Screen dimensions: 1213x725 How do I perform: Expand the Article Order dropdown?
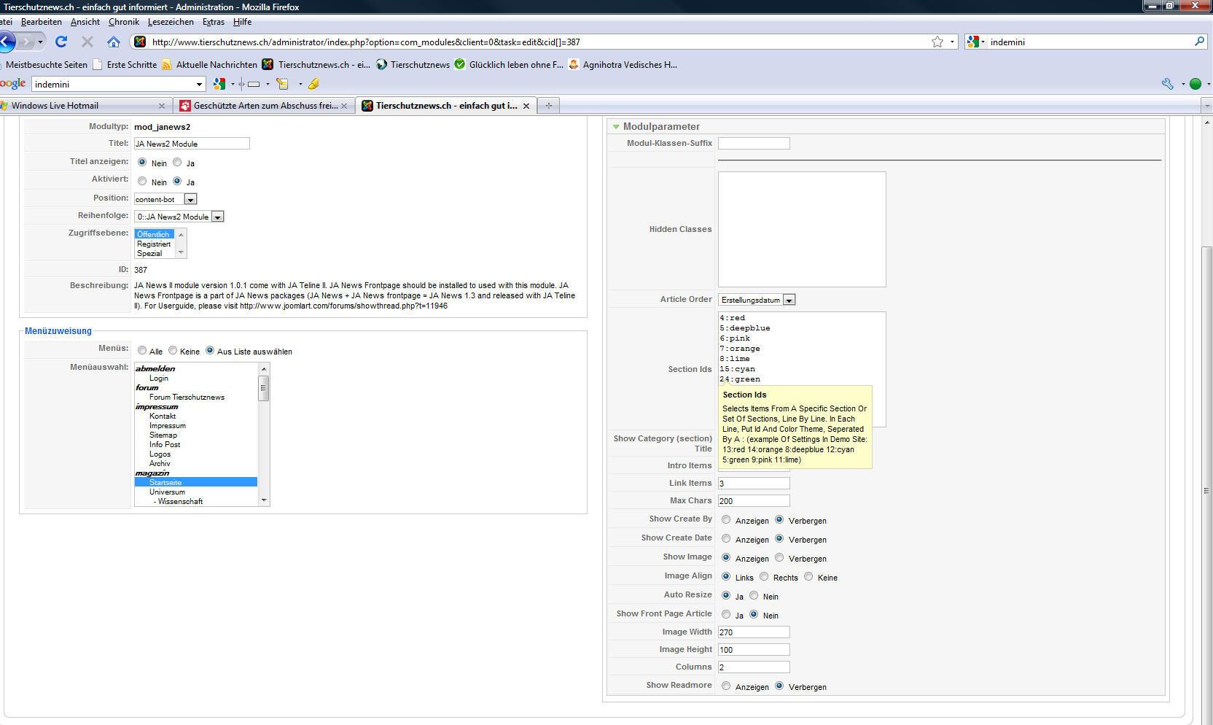click(x=789, y=300)
